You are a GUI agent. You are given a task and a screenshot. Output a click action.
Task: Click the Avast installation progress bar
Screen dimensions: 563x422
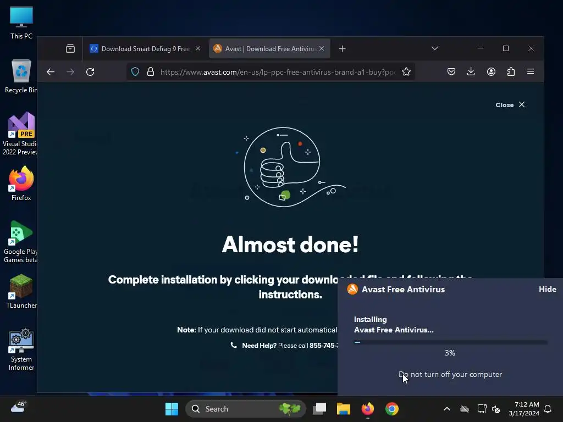[x=450, y=342]
